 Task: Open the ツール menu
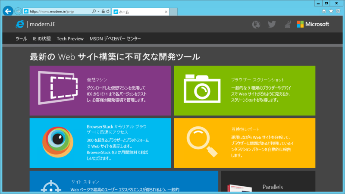click(x=21, y=39)
